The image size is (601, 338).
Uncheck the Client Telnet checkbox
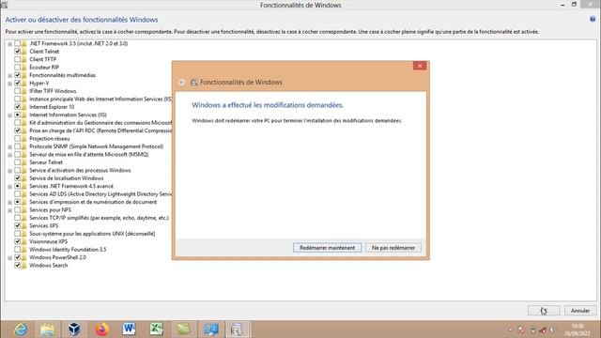pos(17,52)
